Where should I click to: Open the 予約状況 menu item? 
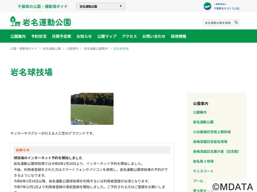point(39,36)
